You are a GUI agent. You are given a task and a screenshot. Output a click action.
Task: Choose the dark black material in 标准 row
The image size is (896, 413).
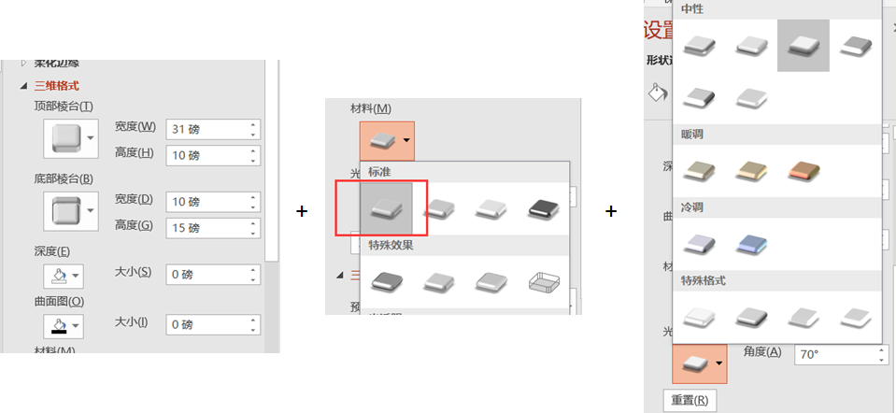pos(543,209)
